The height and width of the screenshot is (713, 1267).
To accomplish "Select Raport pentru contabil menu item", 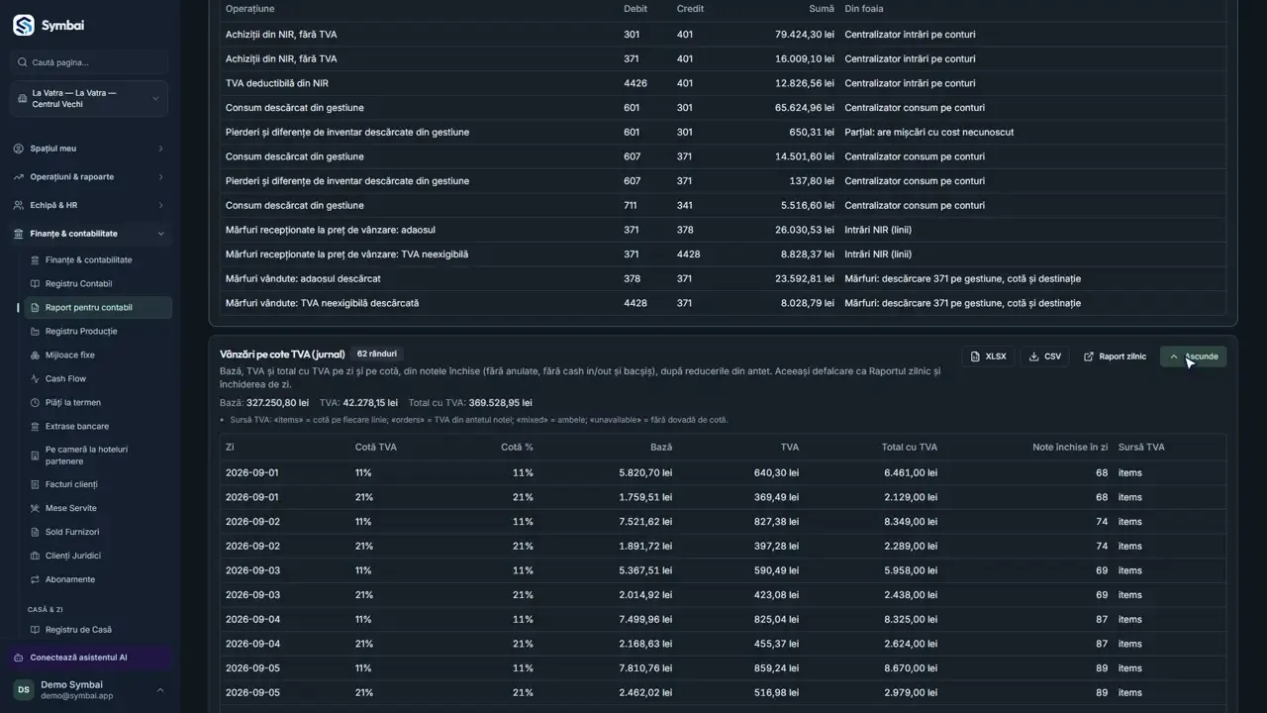I will [98, 308].
